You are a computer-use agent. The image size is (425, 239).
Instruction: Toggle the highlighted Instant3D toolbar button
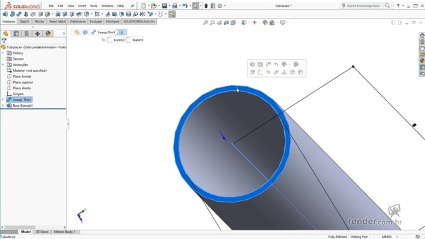(x=172, y=14)
